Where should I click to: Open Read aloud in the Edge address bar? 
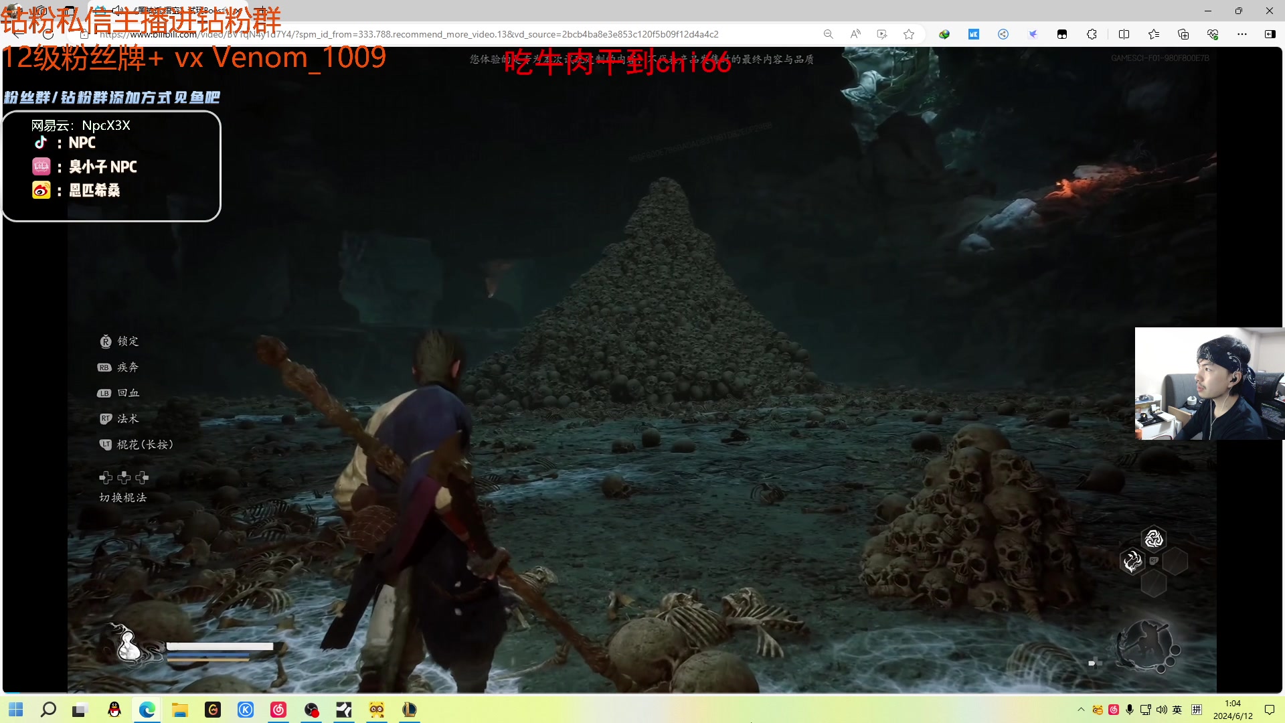pyautogui.click(x=855, y=34)
